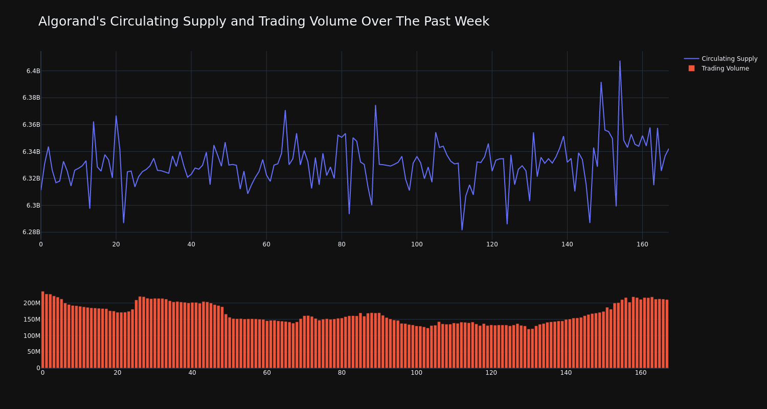Click the blue Circulating Supply legend line
The image size is (767, 409).
click(x=691, y=59)
